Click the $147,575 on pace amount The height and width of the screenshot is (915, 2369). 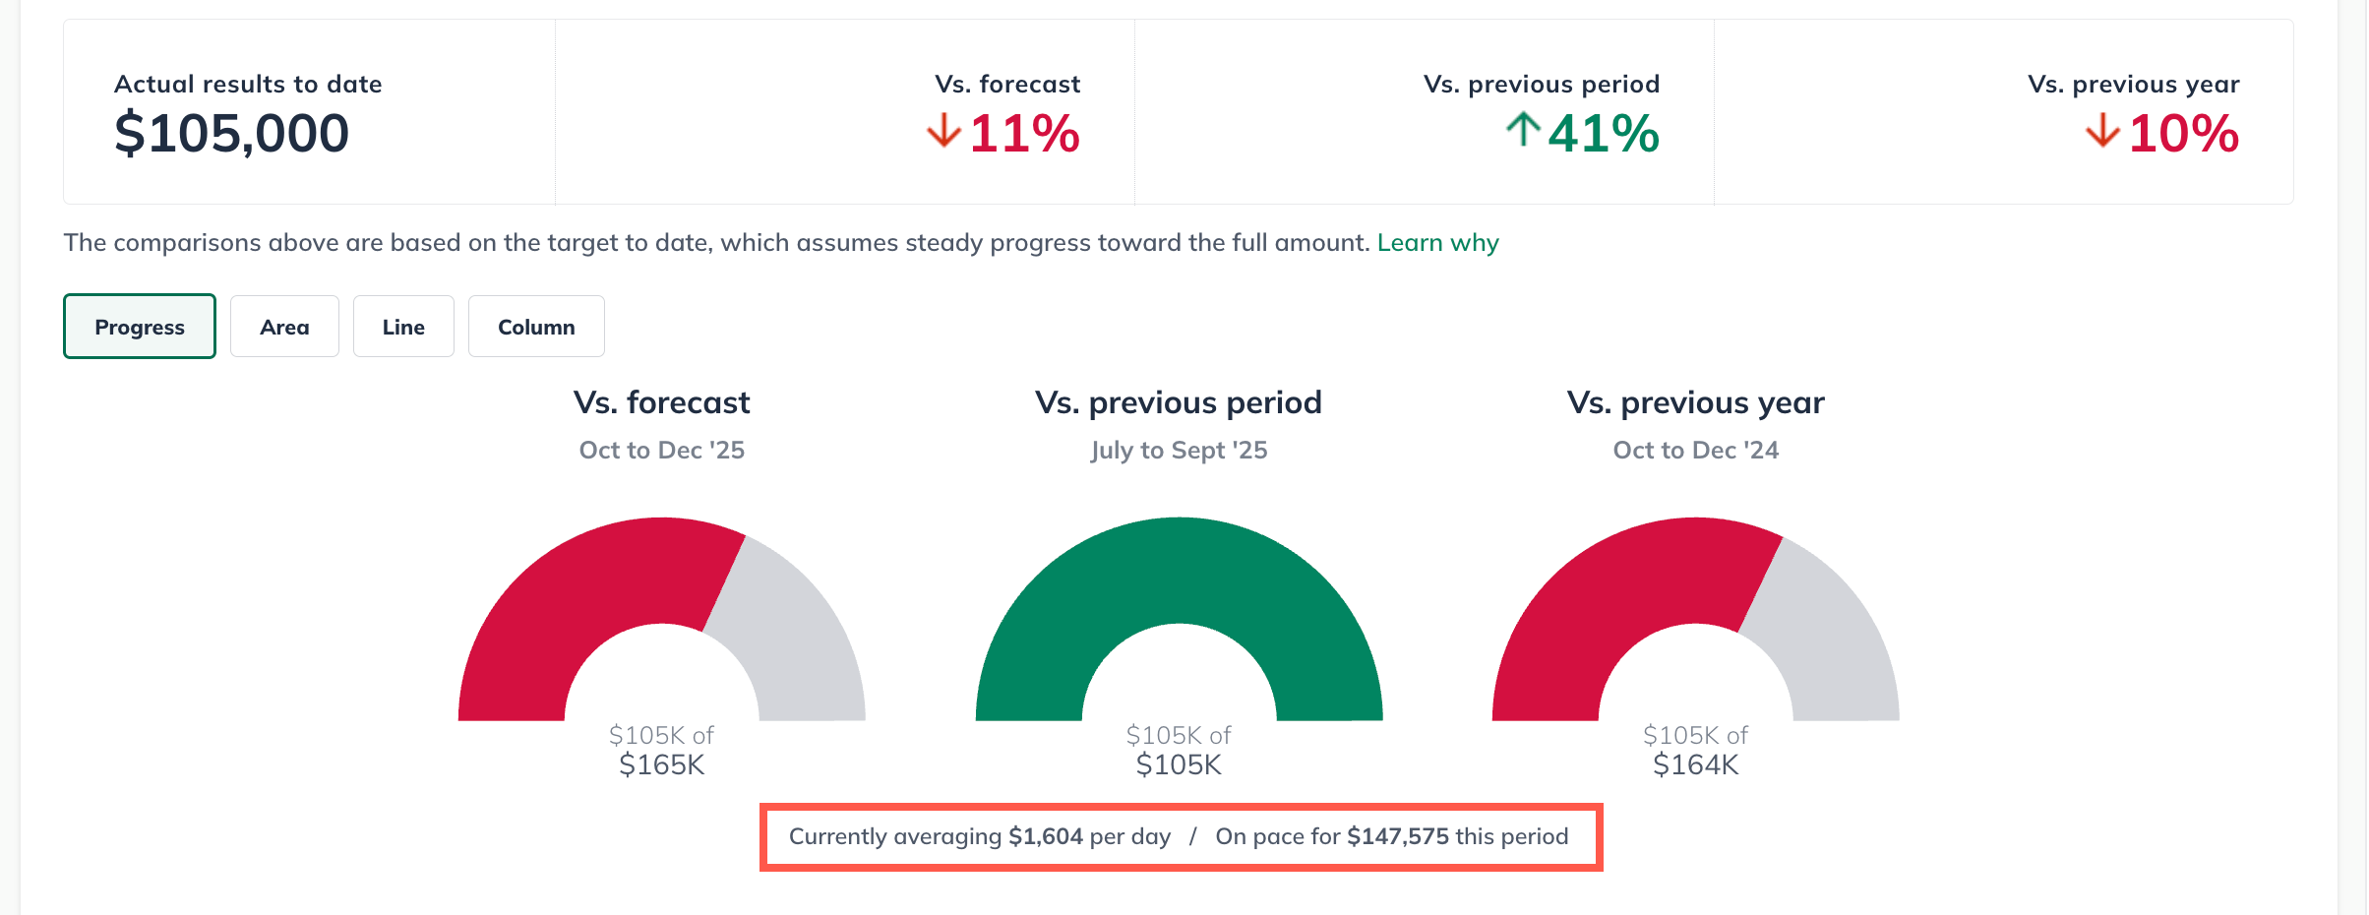click(x=1397, y=837)
